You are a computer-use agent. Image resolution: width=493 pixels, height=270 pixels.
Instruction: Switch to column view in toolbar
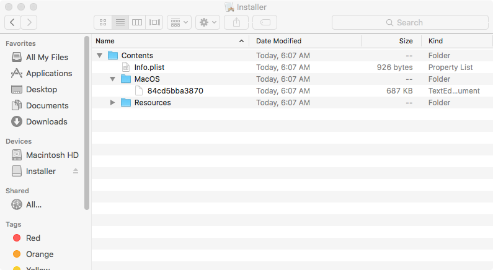tap(137, 22)
